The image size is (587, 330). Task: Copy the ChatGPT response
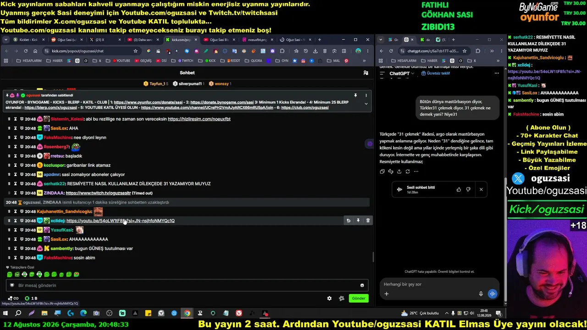tap(382, 171)
